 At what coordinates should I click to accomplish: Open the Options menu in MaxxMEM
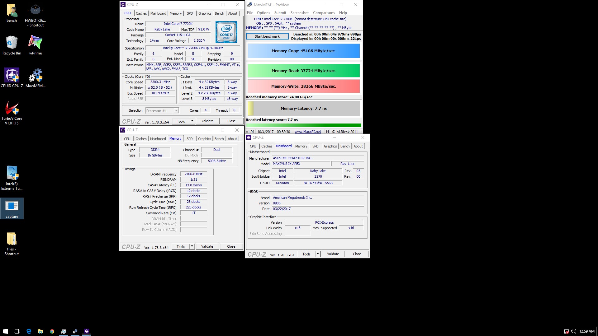(x=263, y=13)
